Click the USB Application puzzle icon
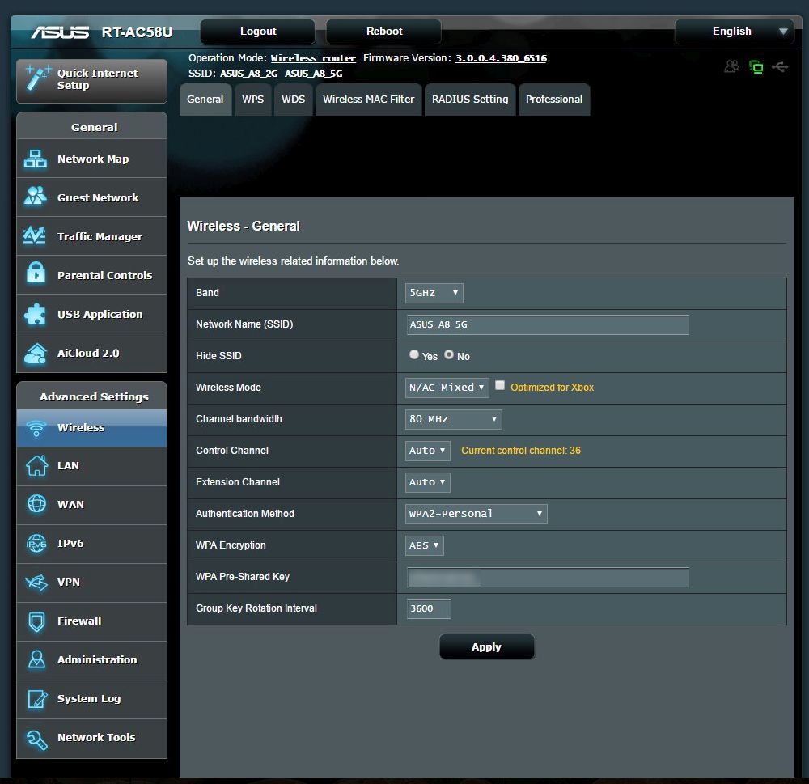Image resolution: width=809 pixels, height=784 pixels. [x=35, y=314]
